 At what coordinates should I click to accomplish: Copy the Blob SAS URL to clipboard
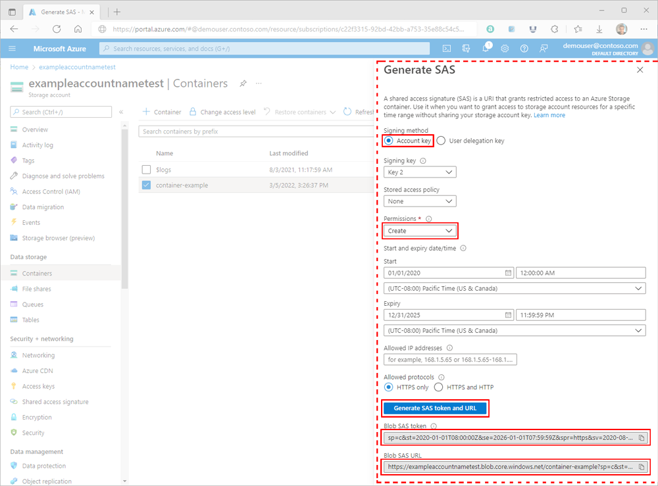point(641,467)
